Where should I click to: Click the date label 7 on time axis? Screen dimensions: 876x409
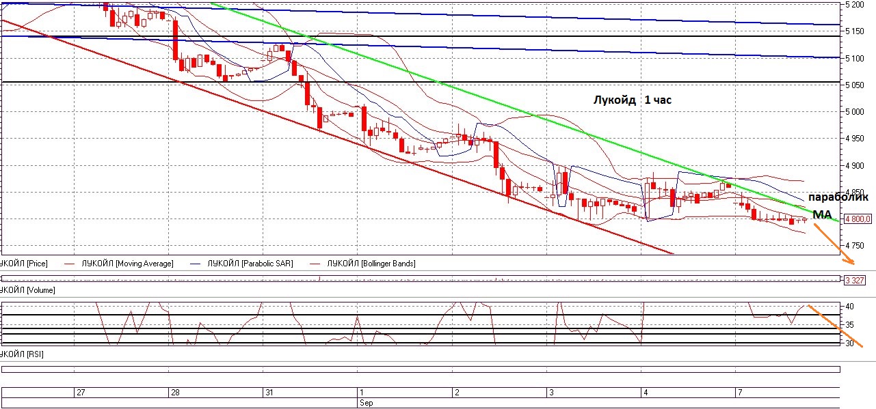click(740, 393)
